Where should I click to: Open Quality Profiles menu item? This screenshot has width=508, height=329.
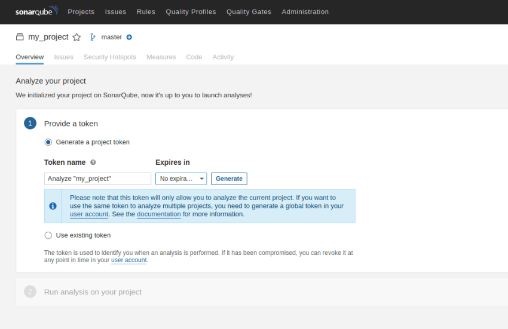pyautogui.click(x=191, y=12)
